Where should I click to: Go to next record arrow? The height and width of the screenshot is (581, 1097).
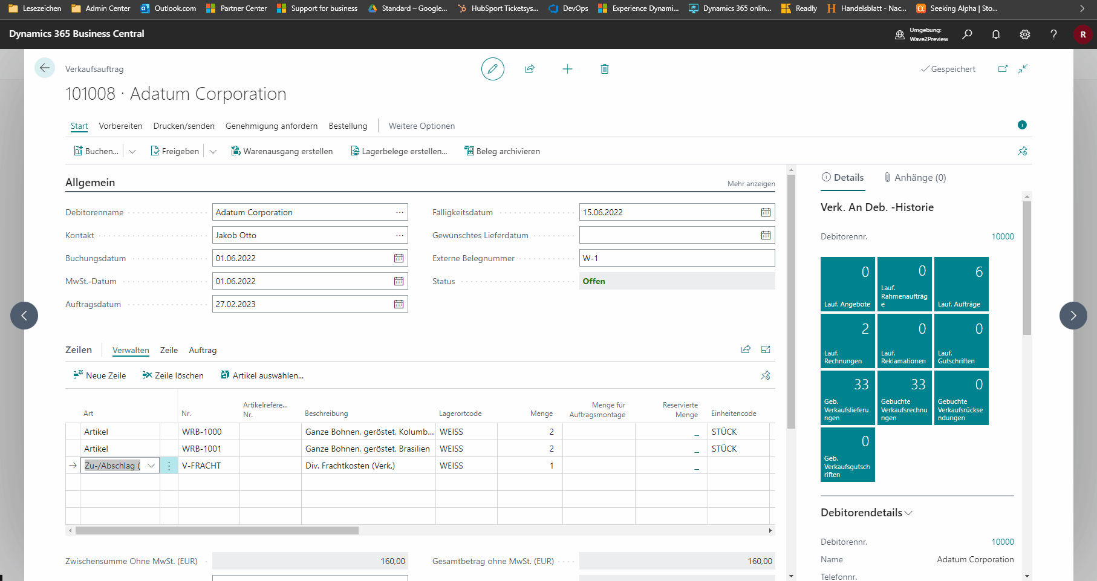[1073, 316]
